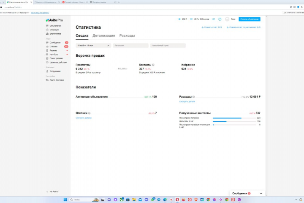The width and height of the screenshot is (304, 203).
Task: Switch to the Детализация tab
Action: click(x=104, y=36)
